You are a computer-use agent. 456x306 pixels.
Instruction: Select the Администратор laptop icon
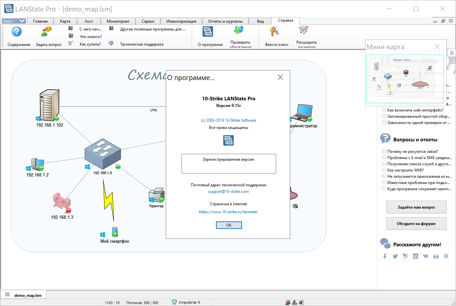(302, 113)
